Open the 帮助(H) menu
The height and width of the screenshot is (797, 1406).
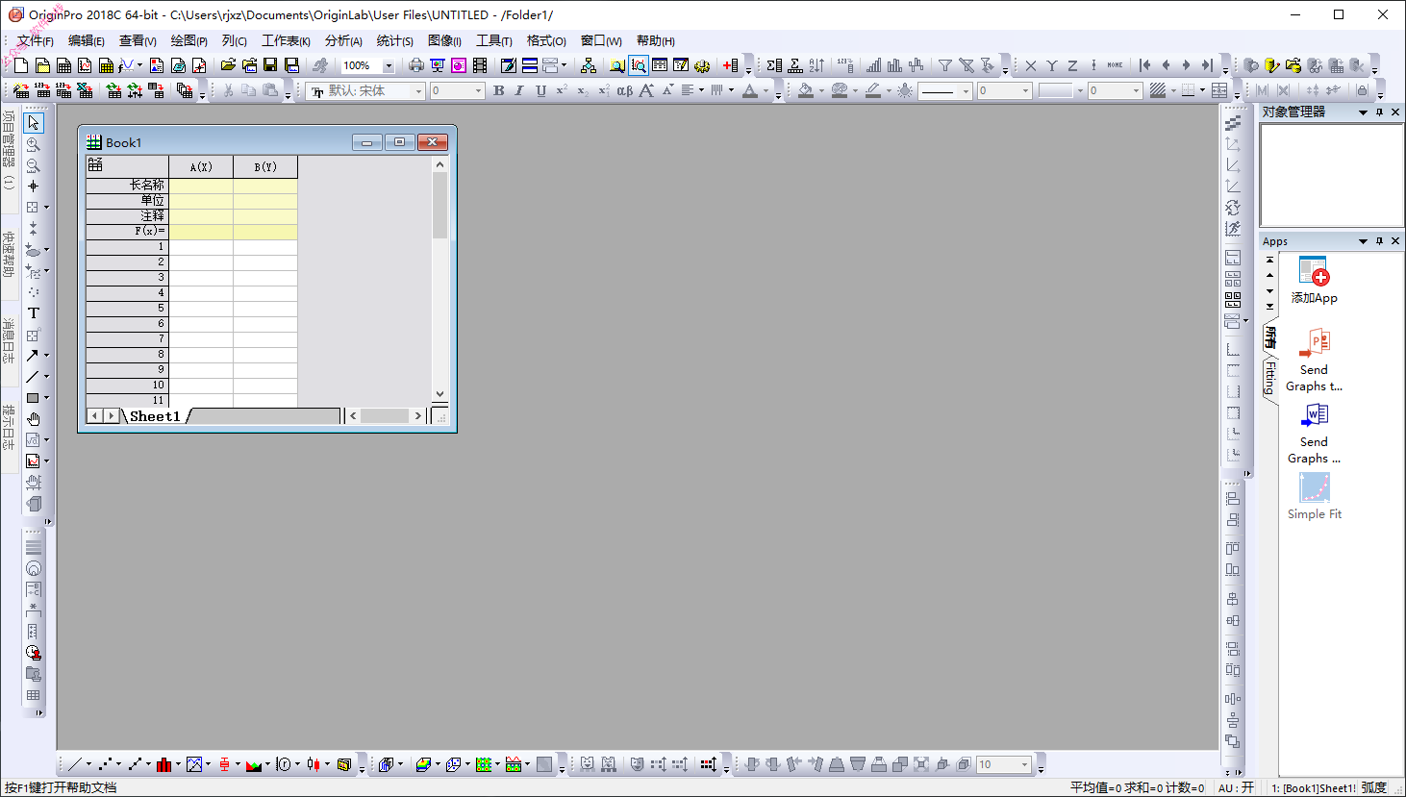click(656, 40)
